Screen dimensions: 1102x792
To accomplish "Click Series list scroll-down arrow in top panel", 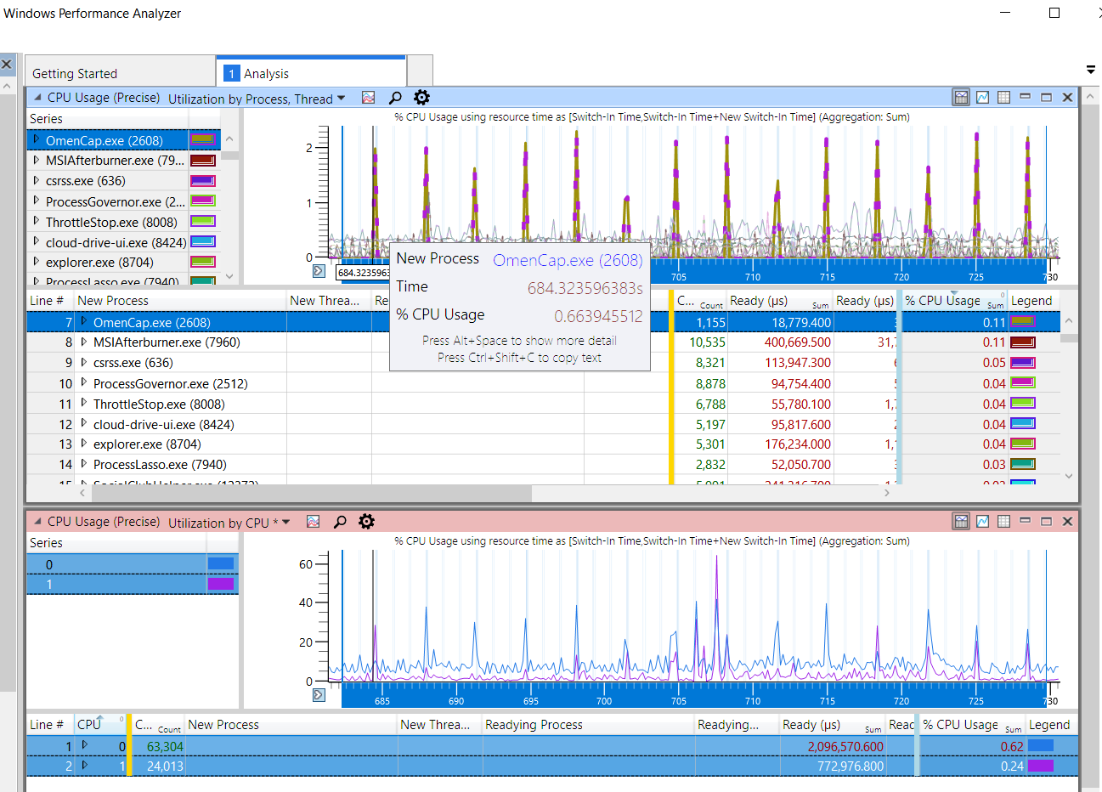I will pos(229,276).
